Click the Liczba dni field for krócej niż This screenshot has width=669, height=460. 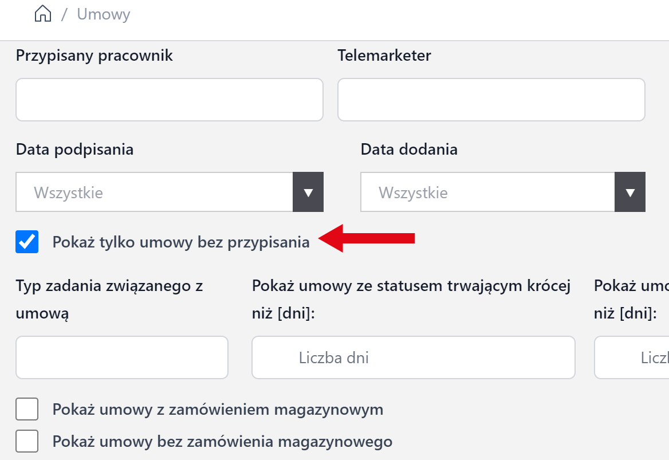(413, 357)
